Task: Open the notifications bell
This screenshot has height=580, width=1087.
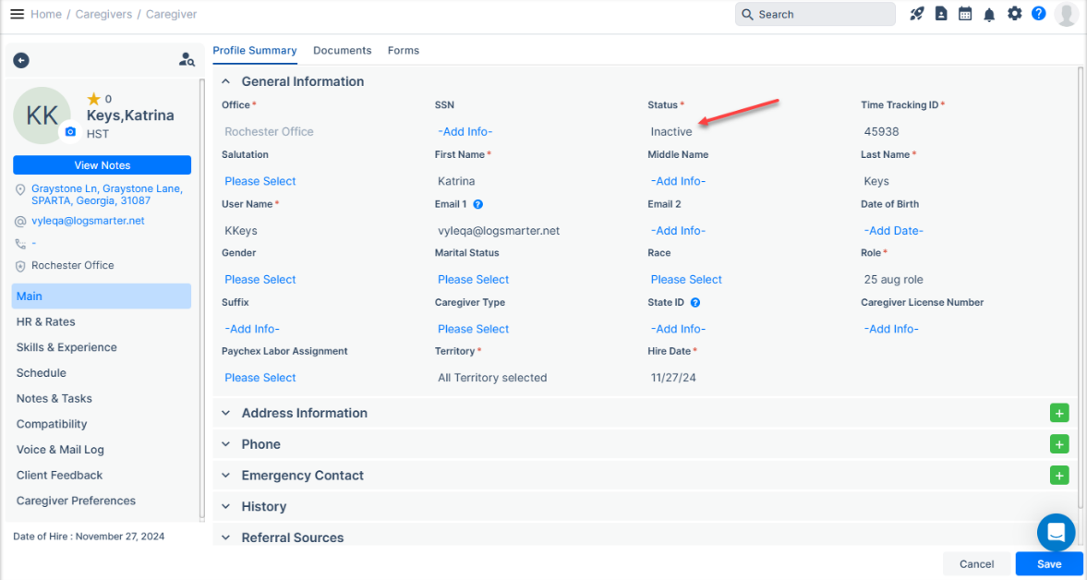Action: coord(989,14)
